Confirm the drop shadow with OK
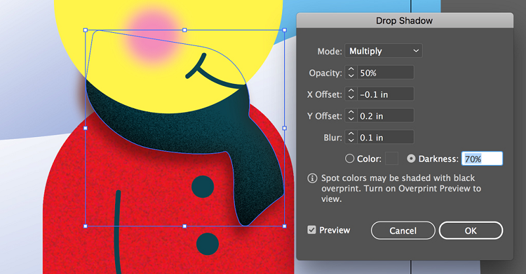 click(x=471, y=230)
